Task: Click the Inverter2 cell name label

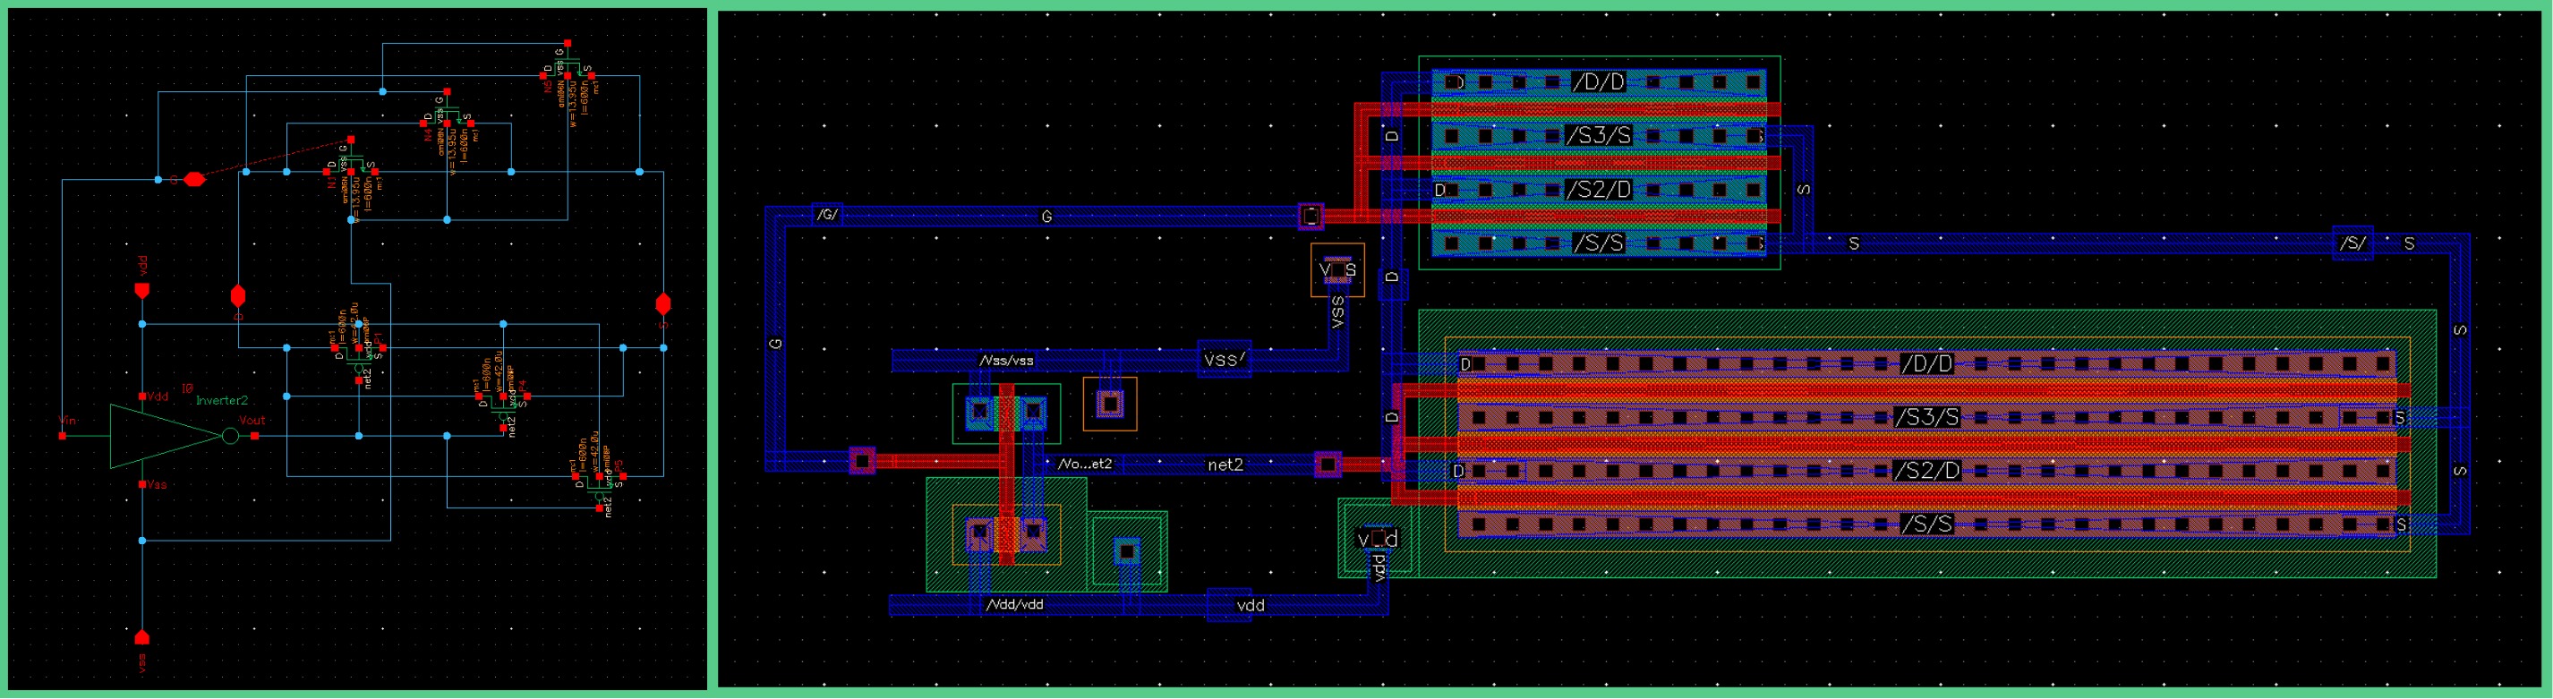Action: (221, 401)
